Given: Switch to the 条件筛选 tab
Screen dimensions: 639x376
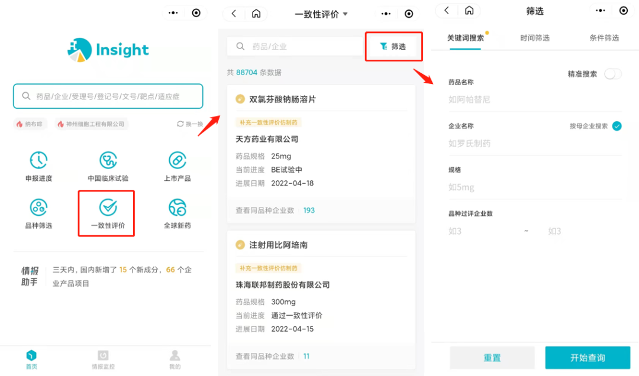Looking at the screenshot, I should tap(604, 38).
